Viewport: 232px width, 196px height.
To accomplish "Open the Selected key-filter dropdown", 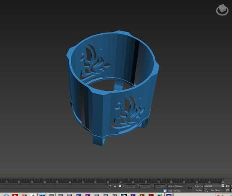I will click(x=214, y=186).
